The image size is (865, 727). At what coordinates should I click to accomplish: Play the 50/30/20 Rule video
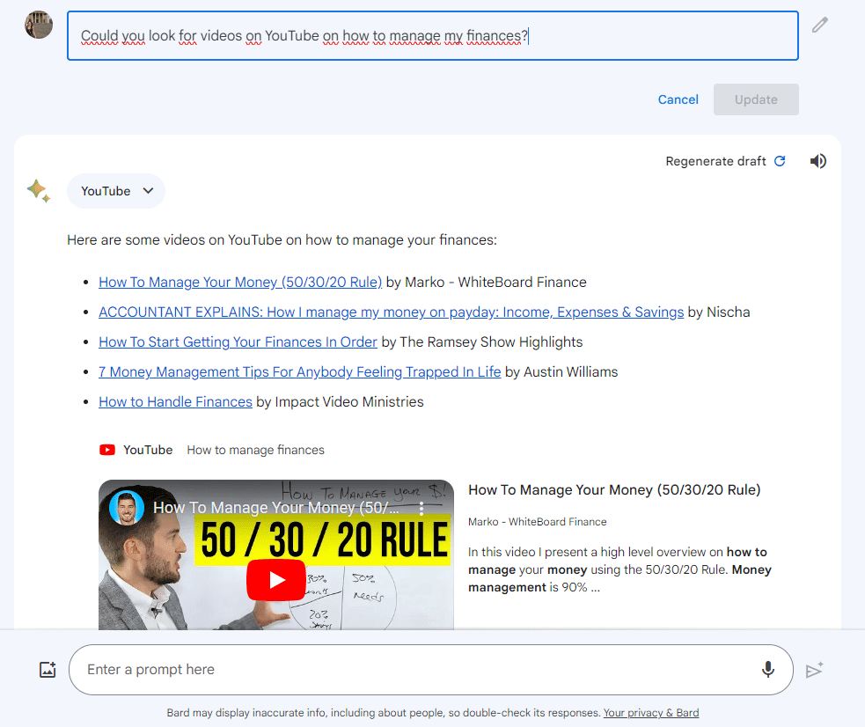point(276,580)
